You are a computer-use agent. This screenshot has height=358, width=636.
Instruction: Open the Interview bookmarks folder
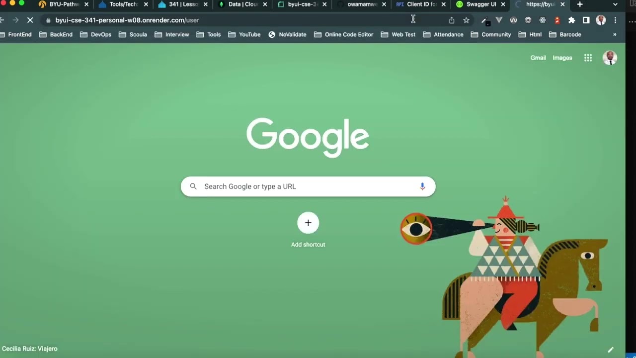click(172, 35)
